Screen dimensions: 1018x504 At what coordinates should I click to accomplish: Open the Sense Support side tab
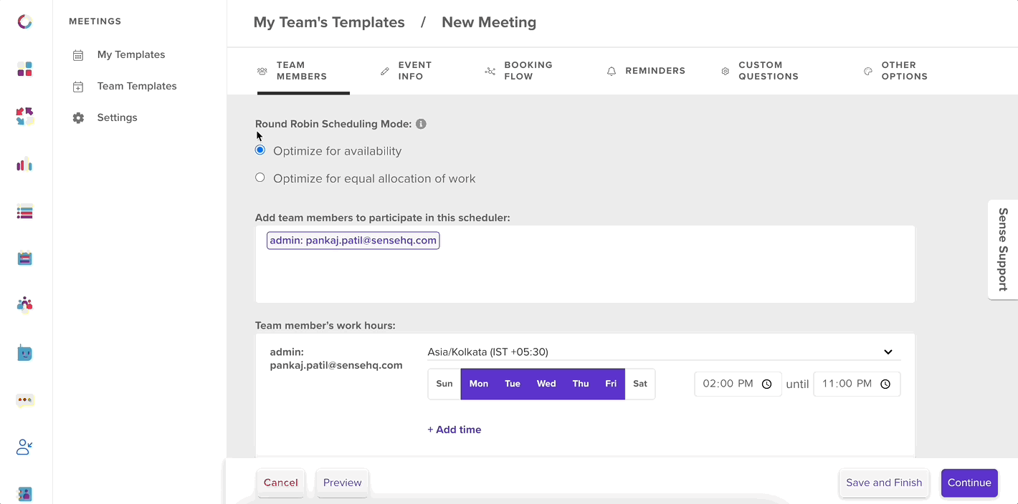pyautogui.click(x=1003, y=249)
